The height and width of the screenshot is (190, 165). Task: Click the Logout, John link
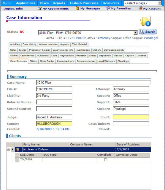13,9
